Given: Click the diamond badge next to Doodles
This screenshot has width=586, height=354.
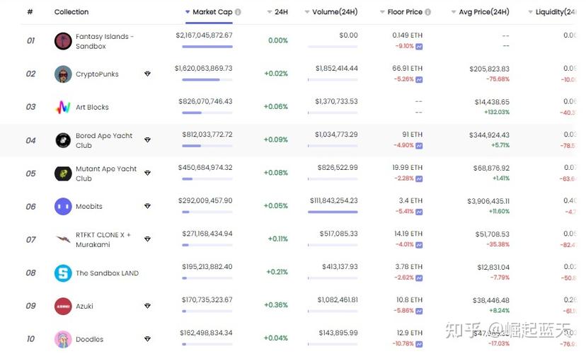Looking at the screenshot, I should click(148, 339).
